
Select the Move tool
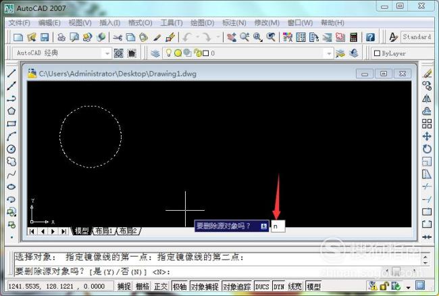pyautogui.click(x=427, y=137)
